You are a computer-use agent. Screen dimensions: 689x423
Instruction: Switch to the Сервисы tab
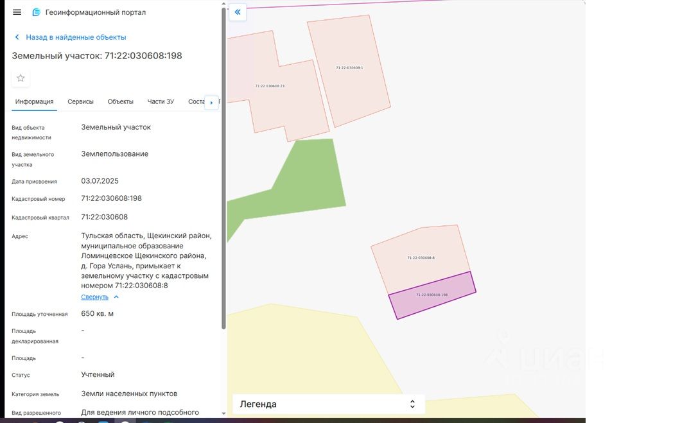coord(80,101)
